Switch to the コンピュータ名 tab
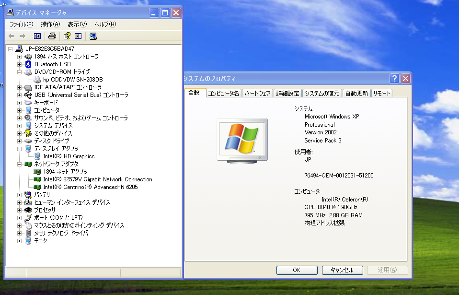 (x=224, y=93)
